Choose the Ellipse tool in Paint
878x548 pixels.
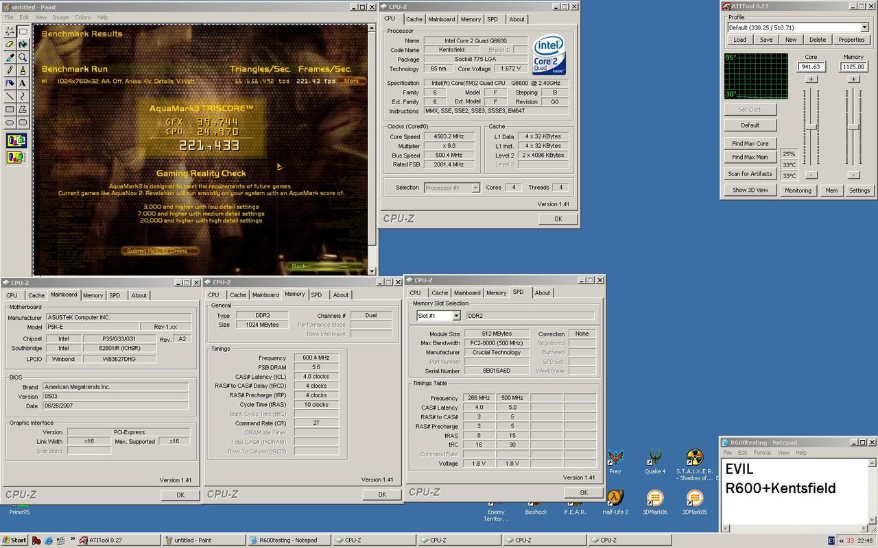pos(10,123)
